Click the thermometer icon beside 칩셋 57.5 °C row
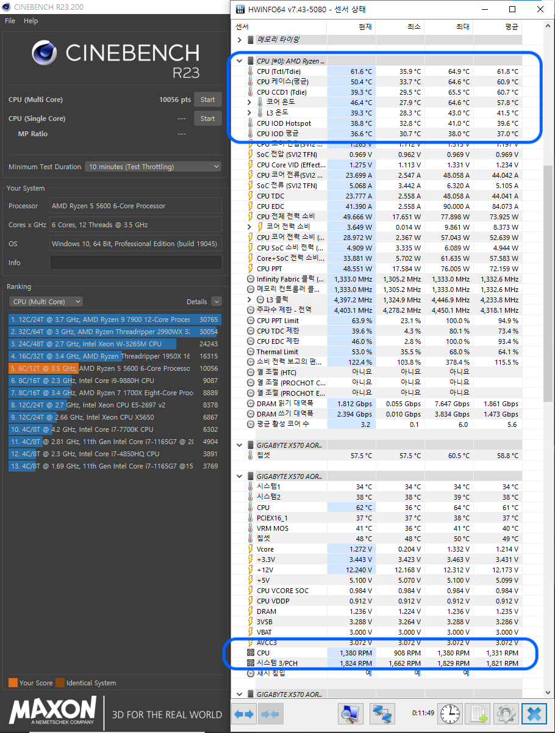The image size is (555, 733). click(x=251, y=456)
